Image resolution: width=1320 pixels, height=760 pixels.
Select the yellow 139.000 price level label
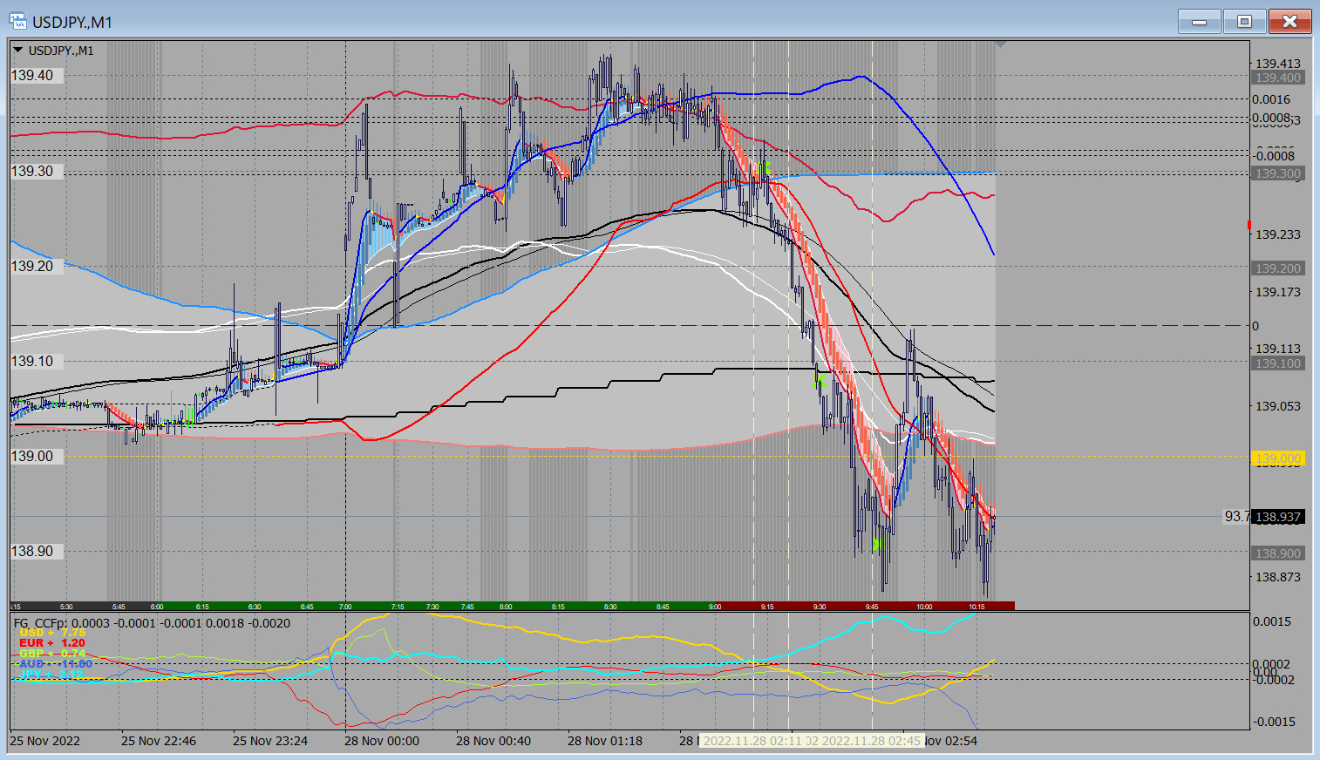(x=1277, y=458)
